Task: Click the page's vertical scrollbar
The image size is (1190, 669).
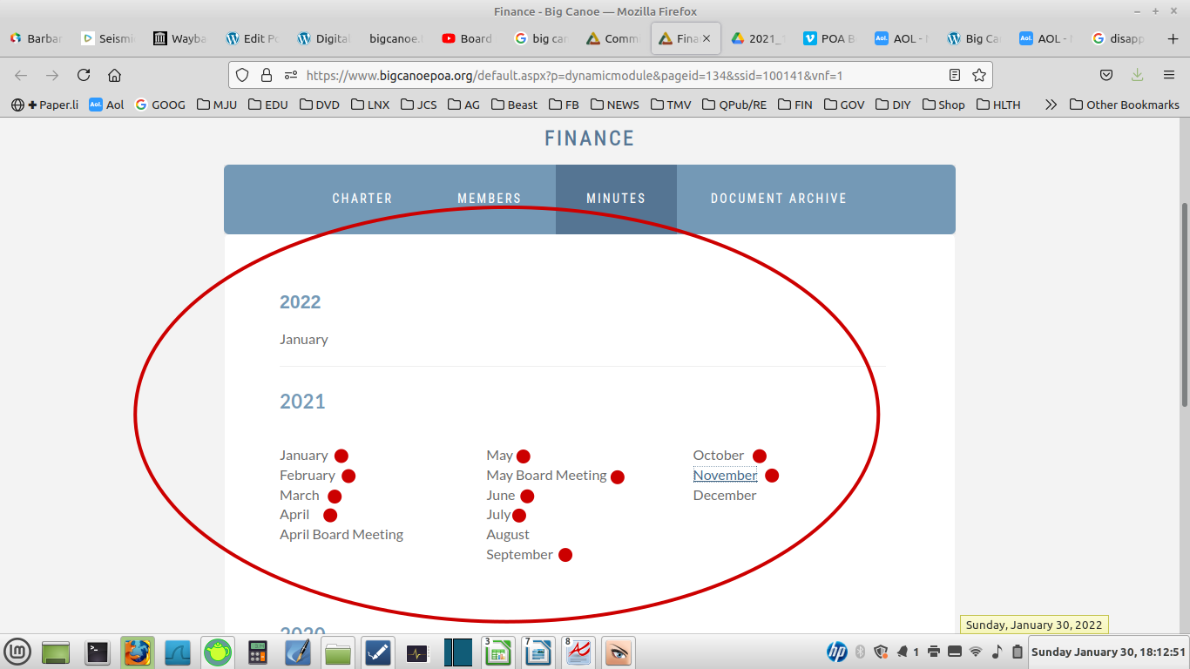Action: pyautogui.click(x=1184, y=305)
